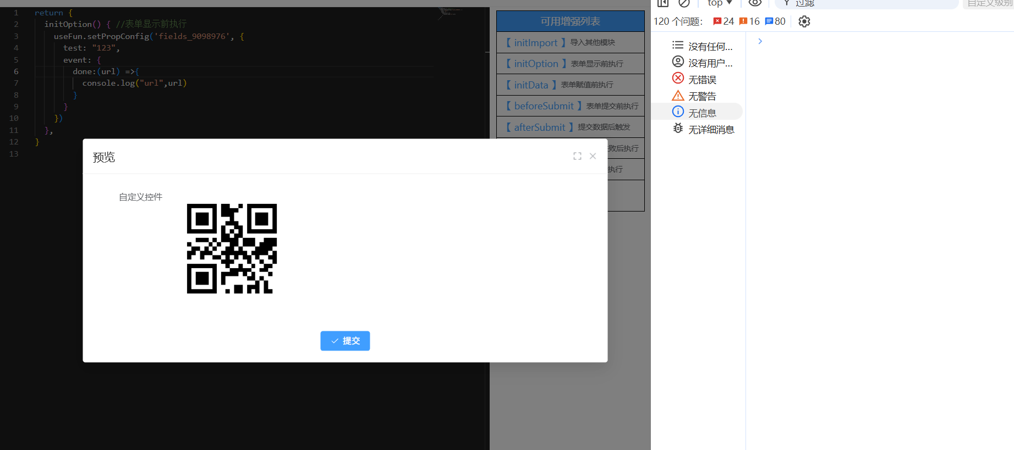1014x450 pixels.
Task: Select the 无警告 sidebar filter
Action: tap(702, 96)
